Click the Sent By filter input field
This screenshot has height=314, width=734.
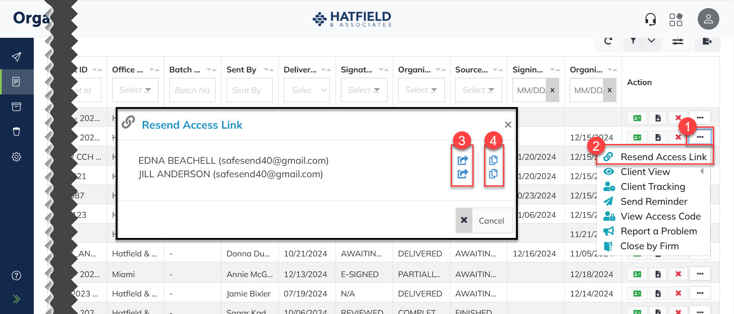click(x=249, y=90)
